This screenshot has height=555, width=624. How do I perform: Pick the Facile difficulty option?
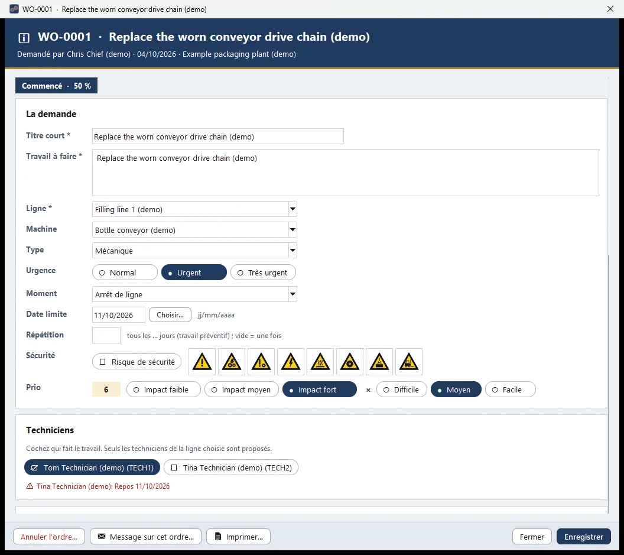(x=510, y=390)
